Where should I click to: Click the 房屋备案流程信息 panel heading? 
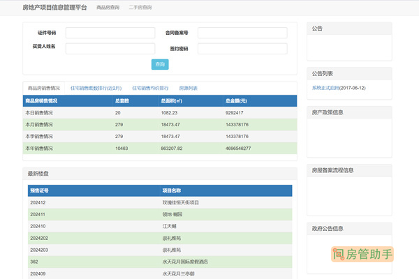(332, 170)
